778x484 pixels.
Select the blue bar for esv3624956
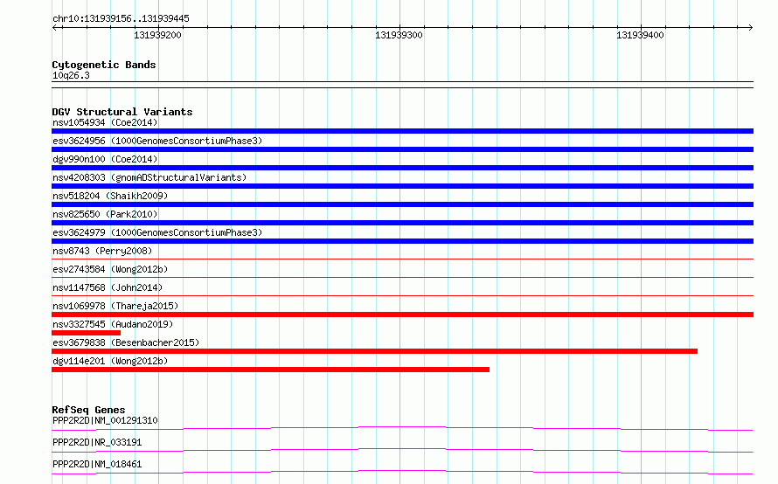[402, 149]
